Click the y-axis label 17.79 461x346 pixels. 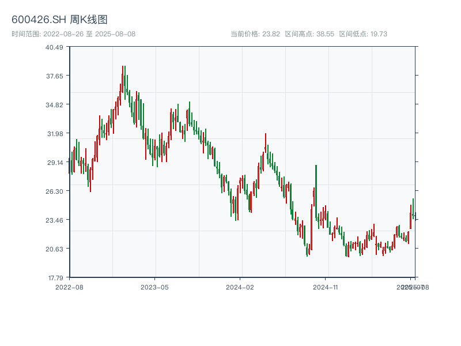pyautogui.click(x=56, y=278)
